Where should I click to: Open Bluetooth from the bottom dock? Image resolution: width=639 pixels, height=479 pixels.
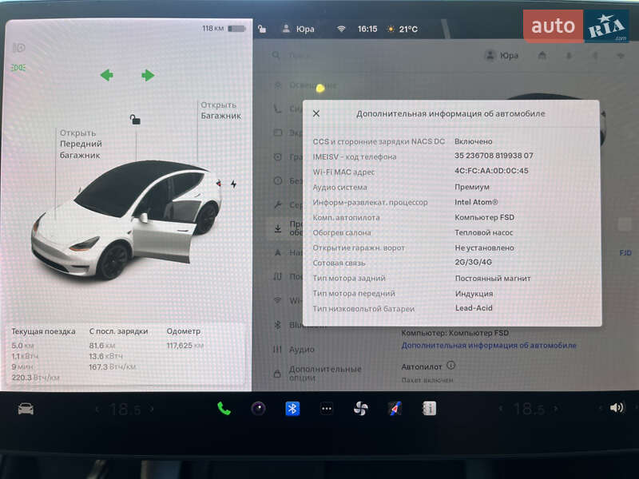pyautogui.click(x=292, y=408)
